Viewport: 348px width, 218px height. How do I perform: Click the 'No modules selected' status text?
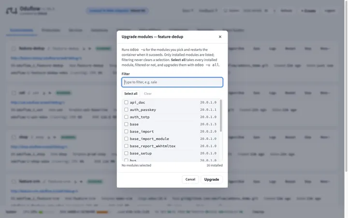[136, 165]
